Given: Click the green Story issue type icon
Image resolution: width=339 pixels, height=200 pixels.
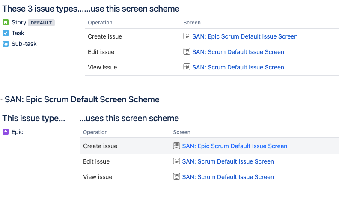Looking at the screenshot, I should [6, 23].
